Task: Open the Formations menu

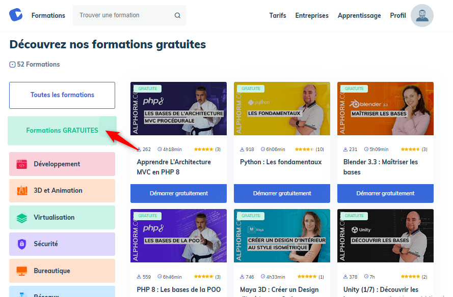Action: point(48,16)
